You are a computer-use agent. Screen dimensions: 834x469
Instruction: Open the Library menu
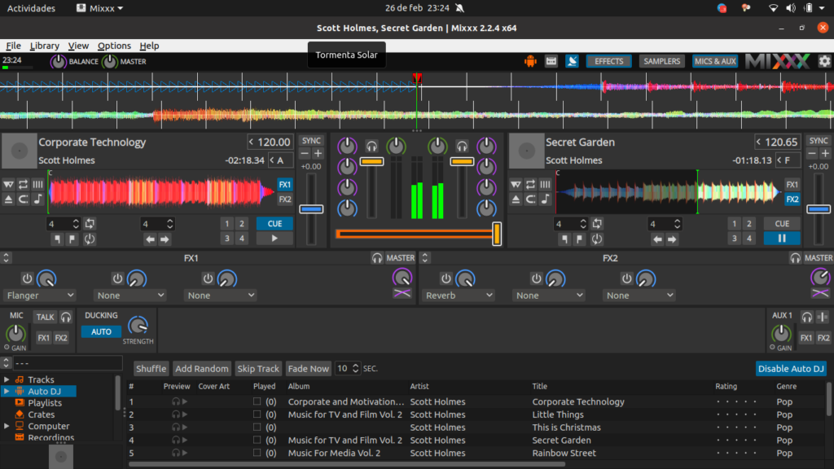[44, 46]
